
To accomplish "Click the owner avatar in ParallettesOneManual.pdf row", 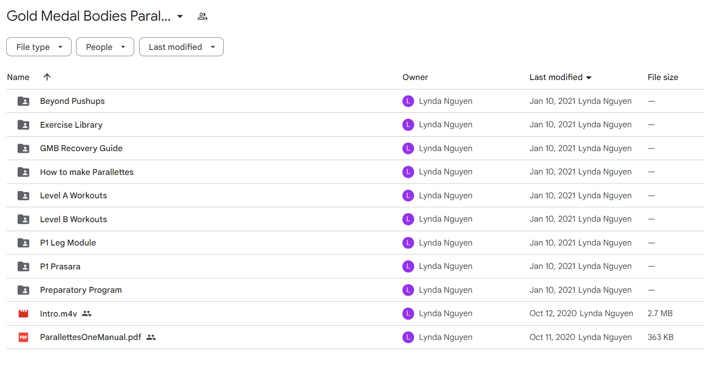I will pyautogui.click(x=408, y=337).
